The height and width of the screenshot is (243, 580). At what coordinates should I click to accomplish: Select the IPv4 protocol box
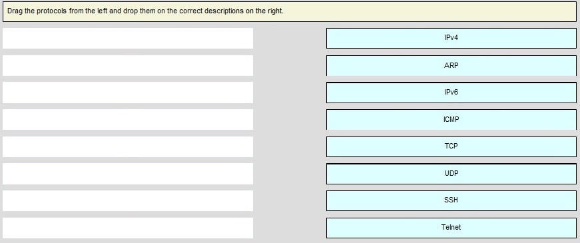click(451, 38)
